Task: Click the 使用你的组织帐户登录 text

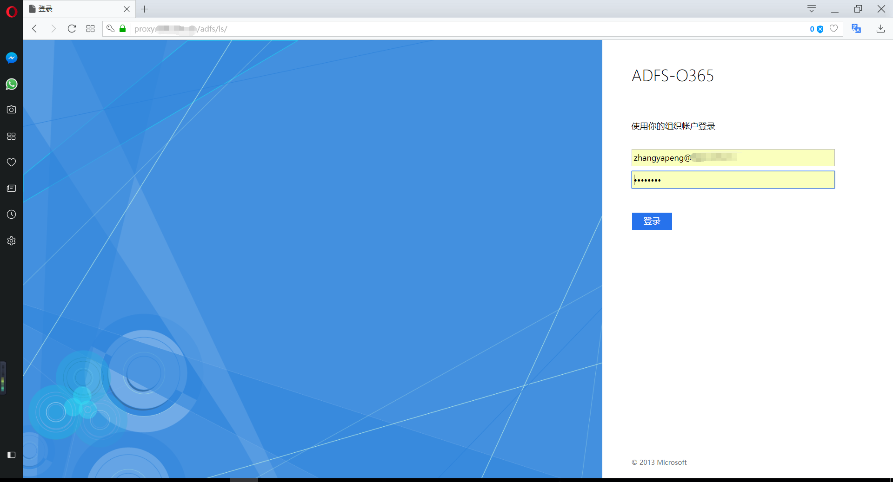Action: tap(673, 126)
